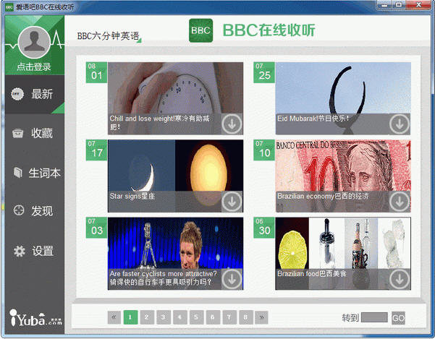Click the 设置 gear icon
This screenshot has width=435, height=339.
pyautogui.click(x=20, y=251)
